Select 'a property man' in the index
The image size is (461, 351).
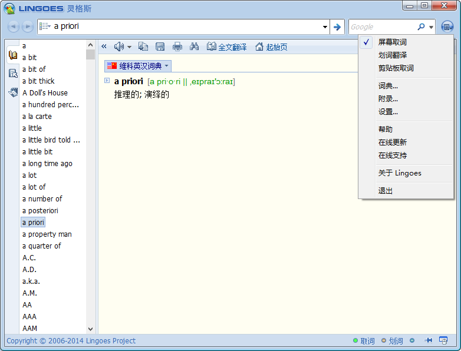pos(47,234)
